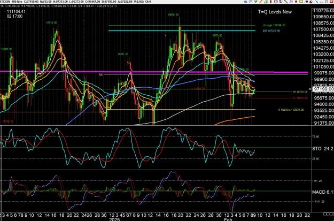Click the gray printer icon

[x=322, y=2]
